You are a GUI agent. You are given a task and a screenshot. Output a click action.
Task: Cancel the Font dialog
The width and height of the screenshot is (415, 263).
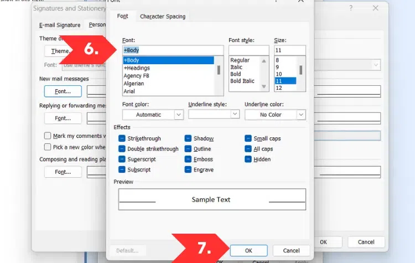coord(291,251)
